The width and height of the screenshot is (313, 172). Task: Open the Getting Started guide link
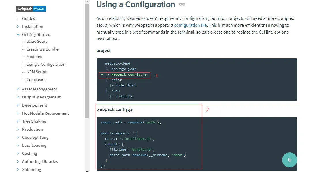(x=36, y=34)
